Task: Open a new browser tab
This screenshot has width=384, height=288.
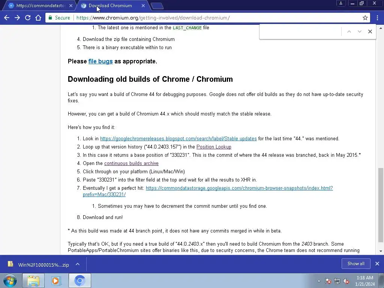Action: pyautogui.click(x=157, y=6)
